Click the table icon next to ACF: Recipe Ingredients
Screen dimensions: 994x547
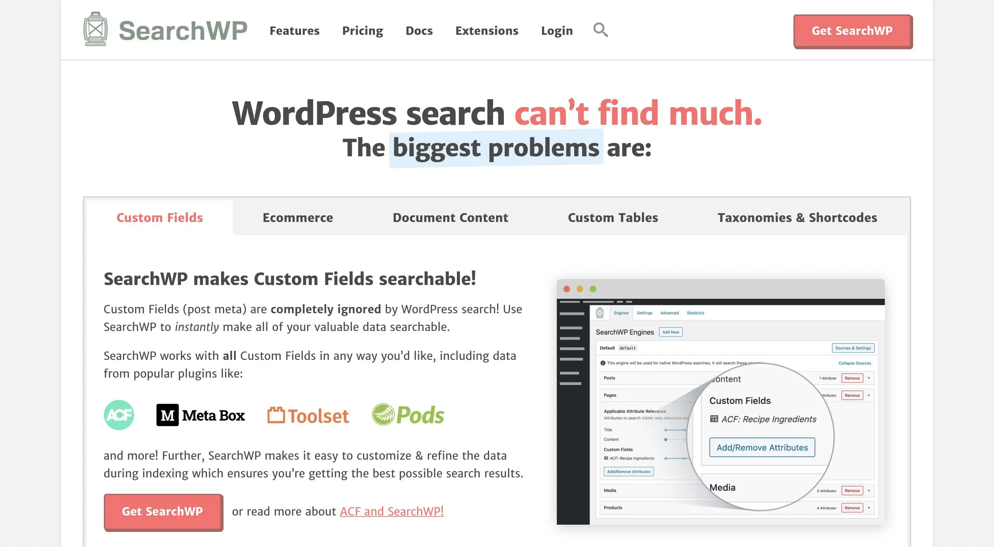[606, 458]
